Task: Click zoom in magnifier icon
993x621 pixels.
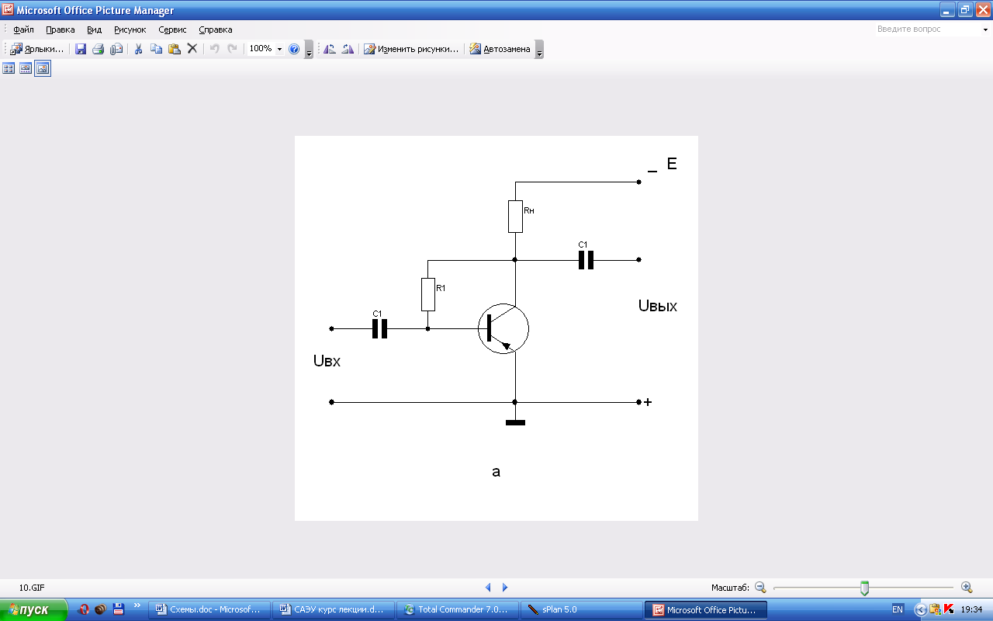Action: pos(967,588)
